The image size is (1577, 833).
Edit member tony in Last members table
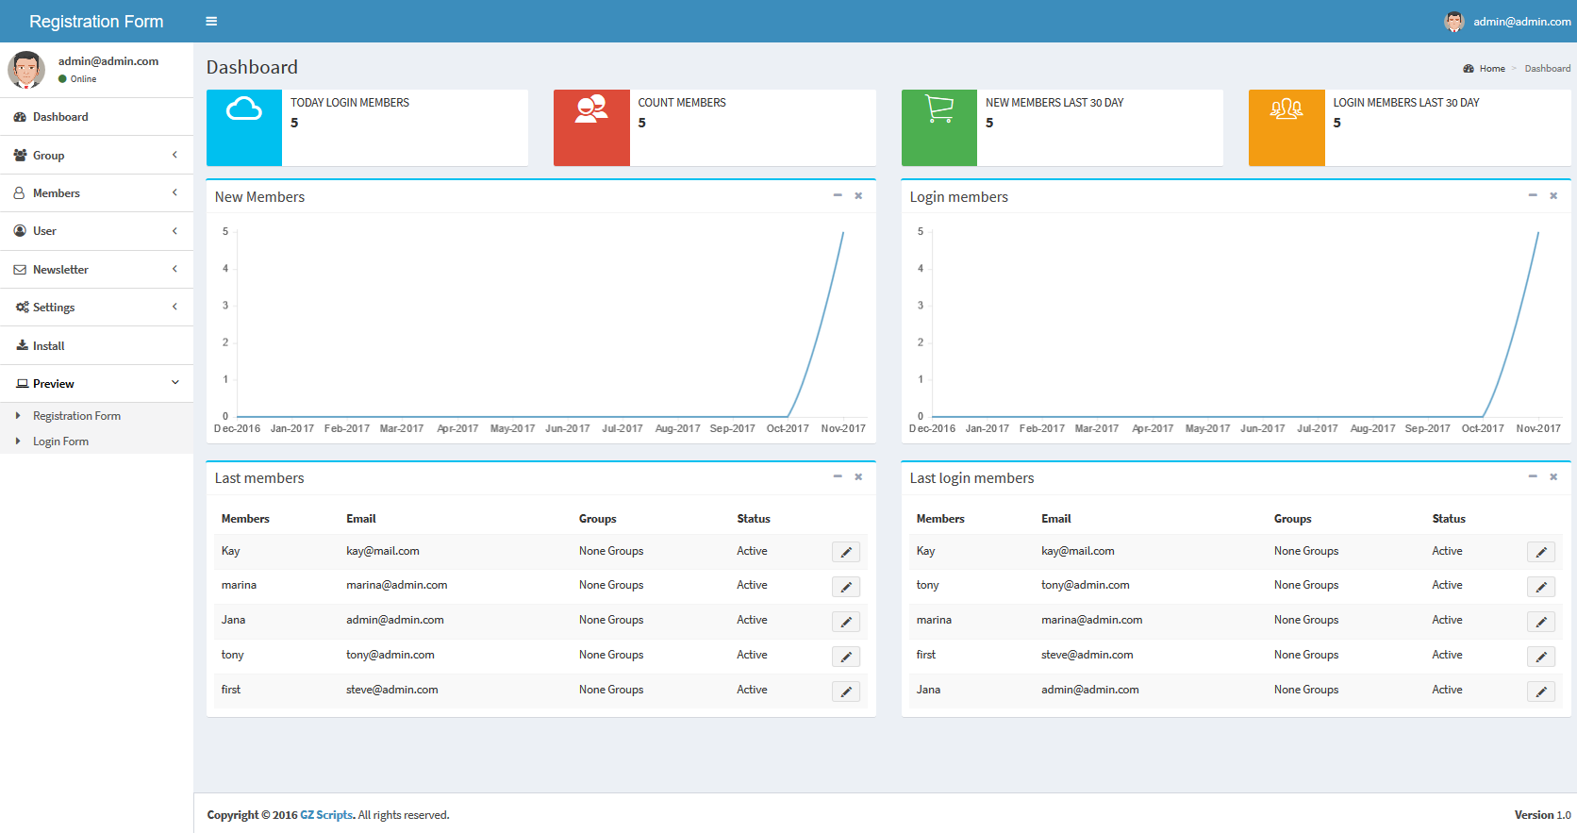tap(846, 657)
